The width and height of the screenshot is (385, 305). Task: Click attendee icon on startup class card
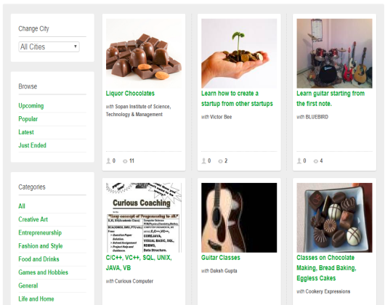[203, 161]
